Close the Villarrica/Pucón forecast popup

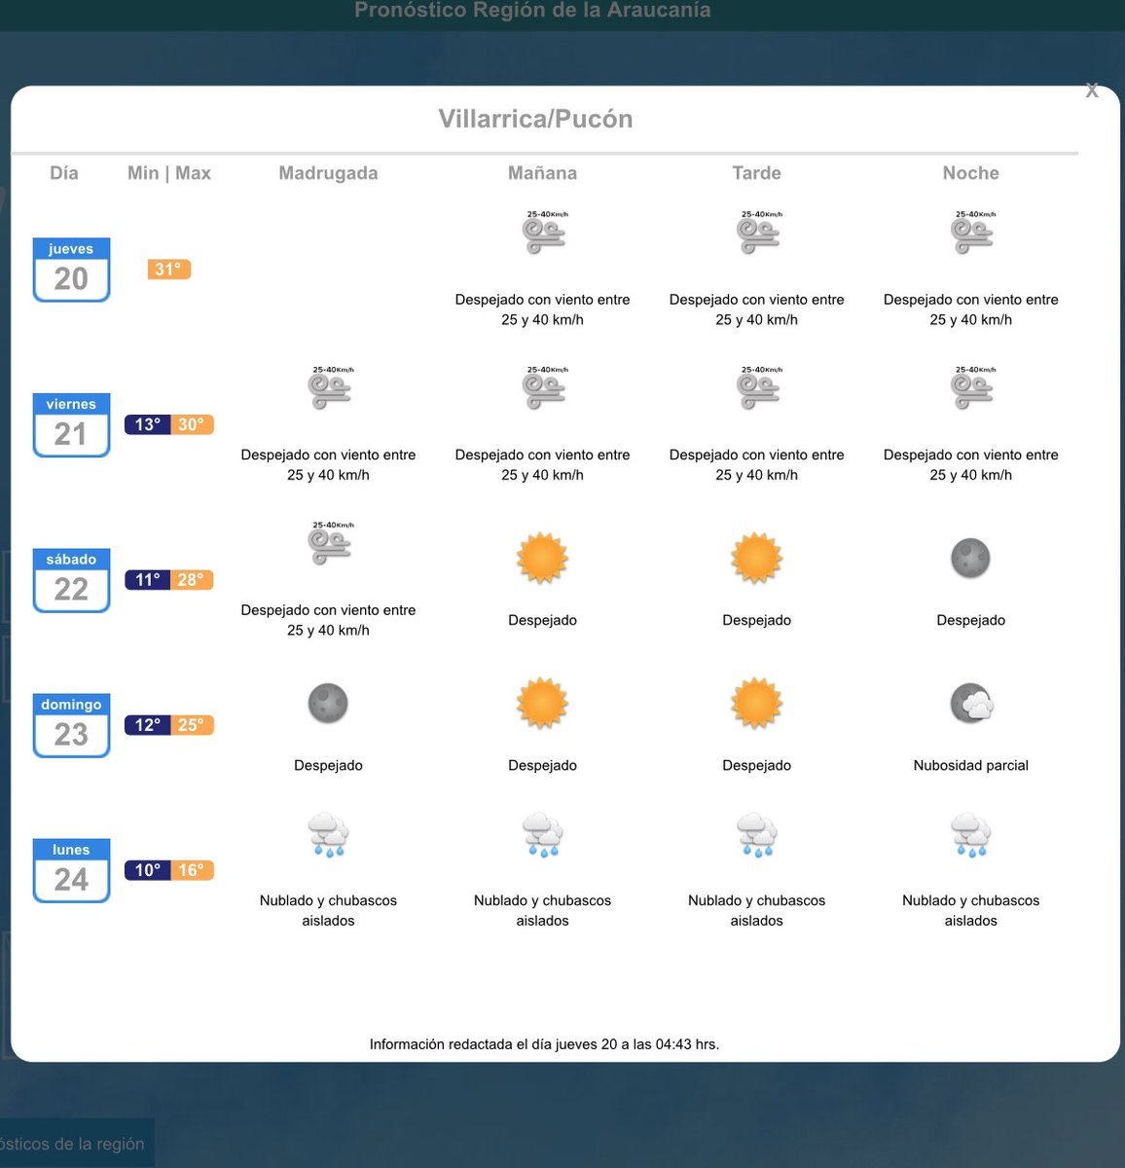coord(1092,91)
